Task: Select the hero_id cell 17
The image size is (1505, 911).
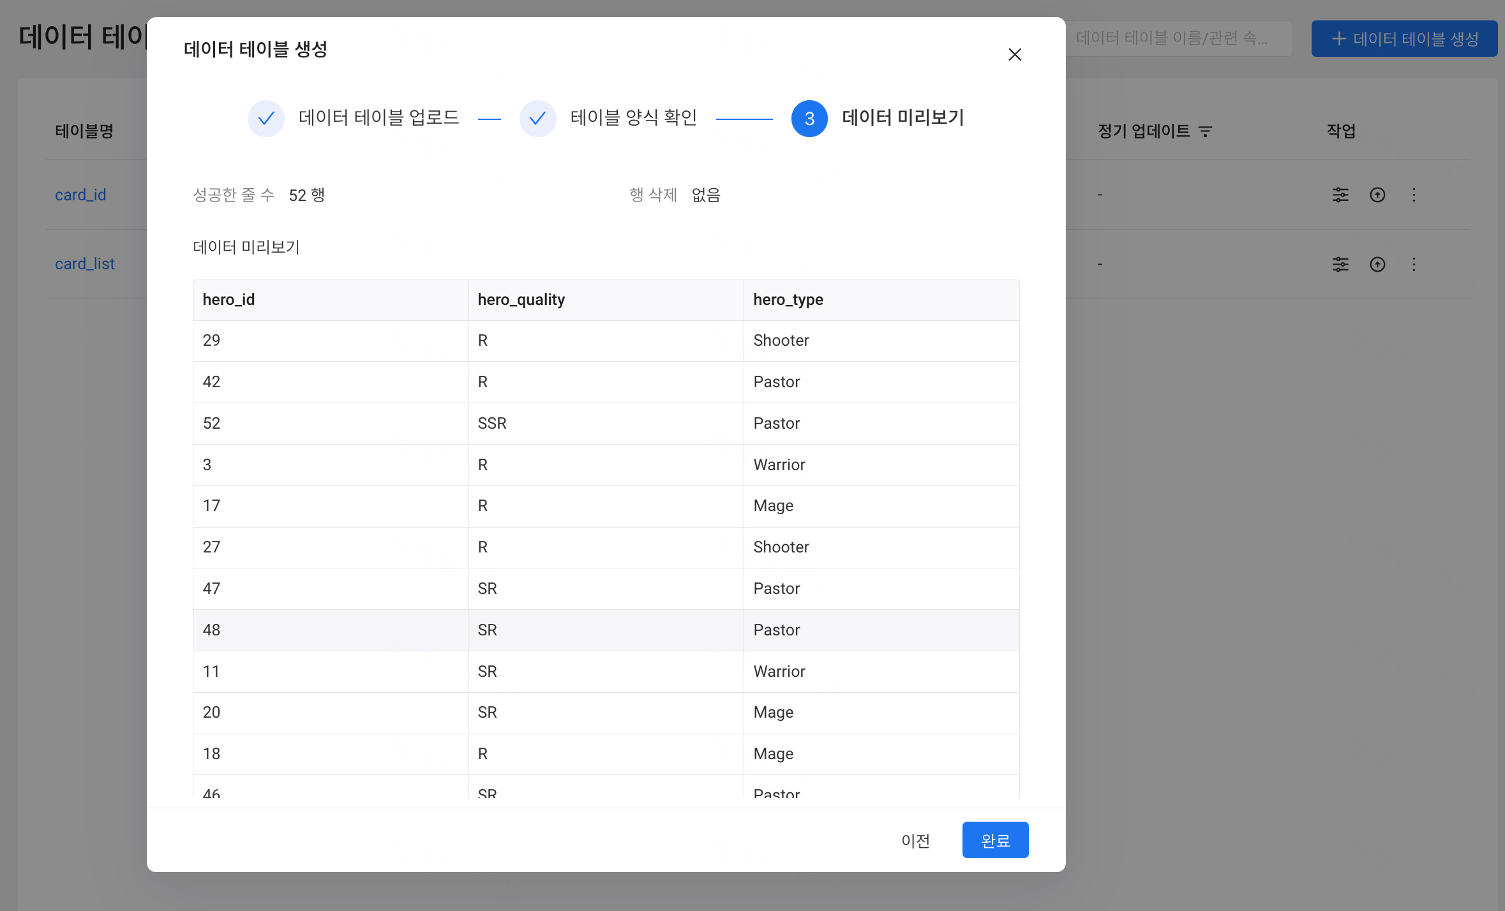Action: [331, 506]
